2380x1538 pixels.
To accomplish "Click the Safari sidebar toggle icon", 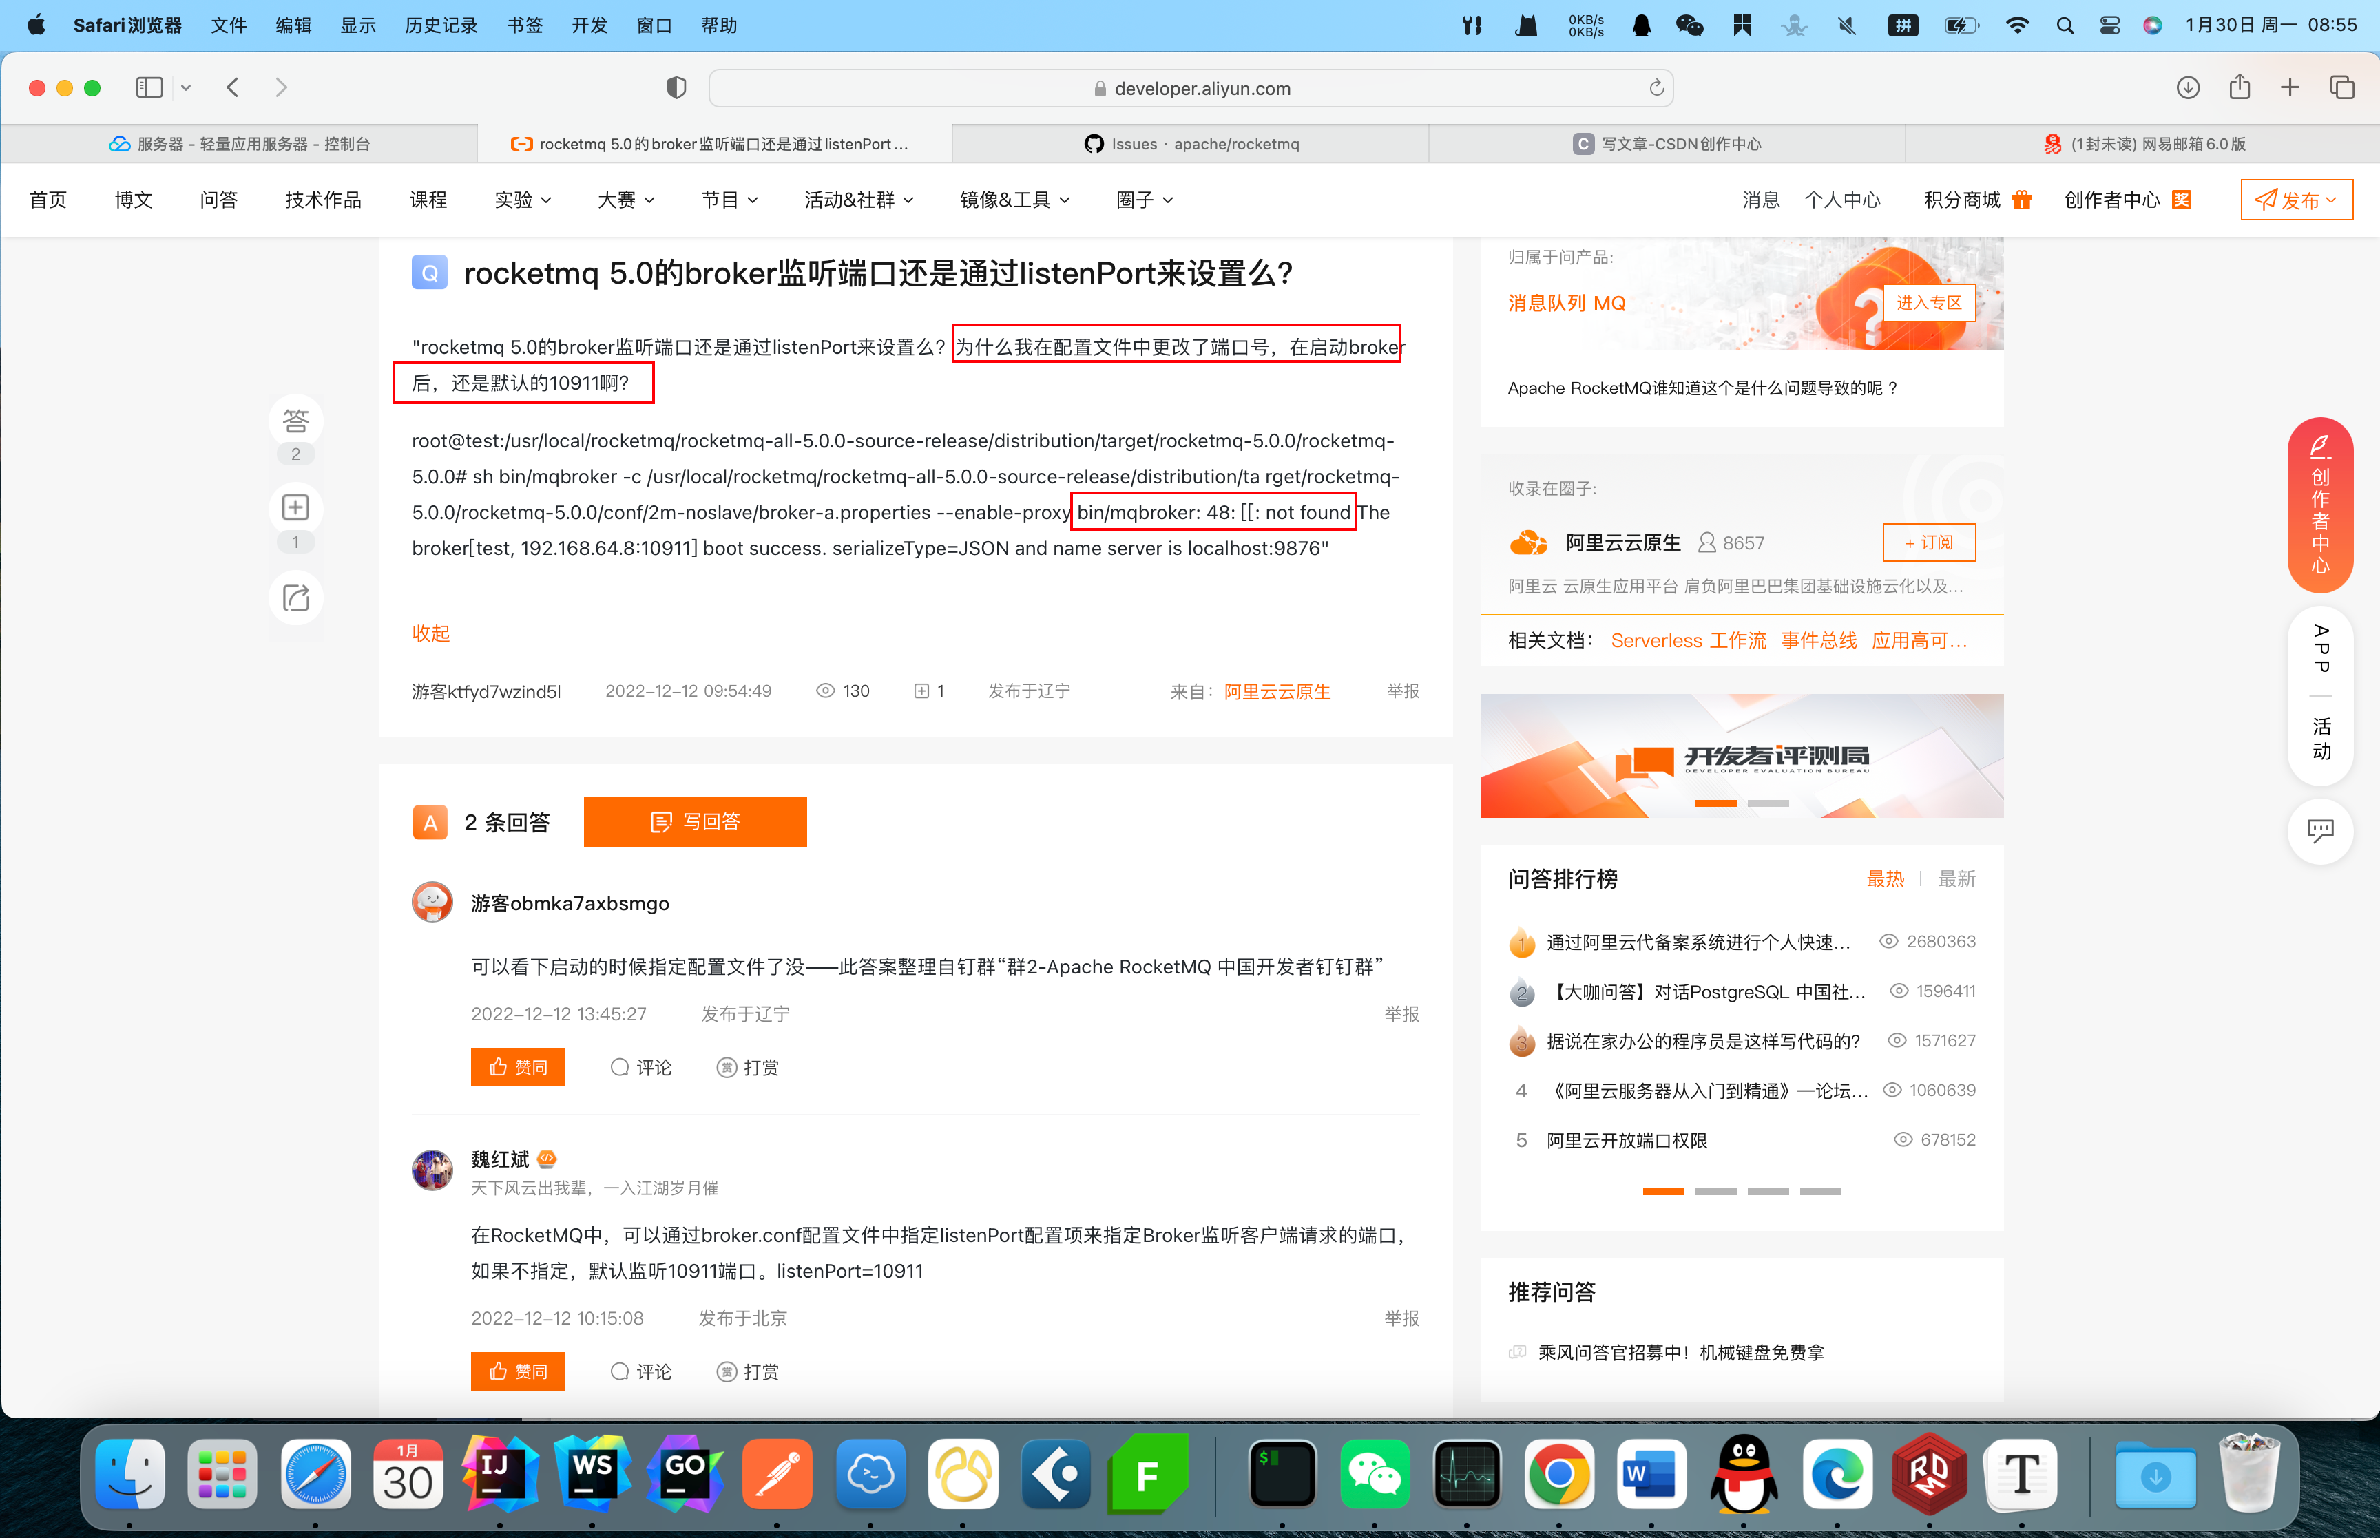I will [149, 88].
